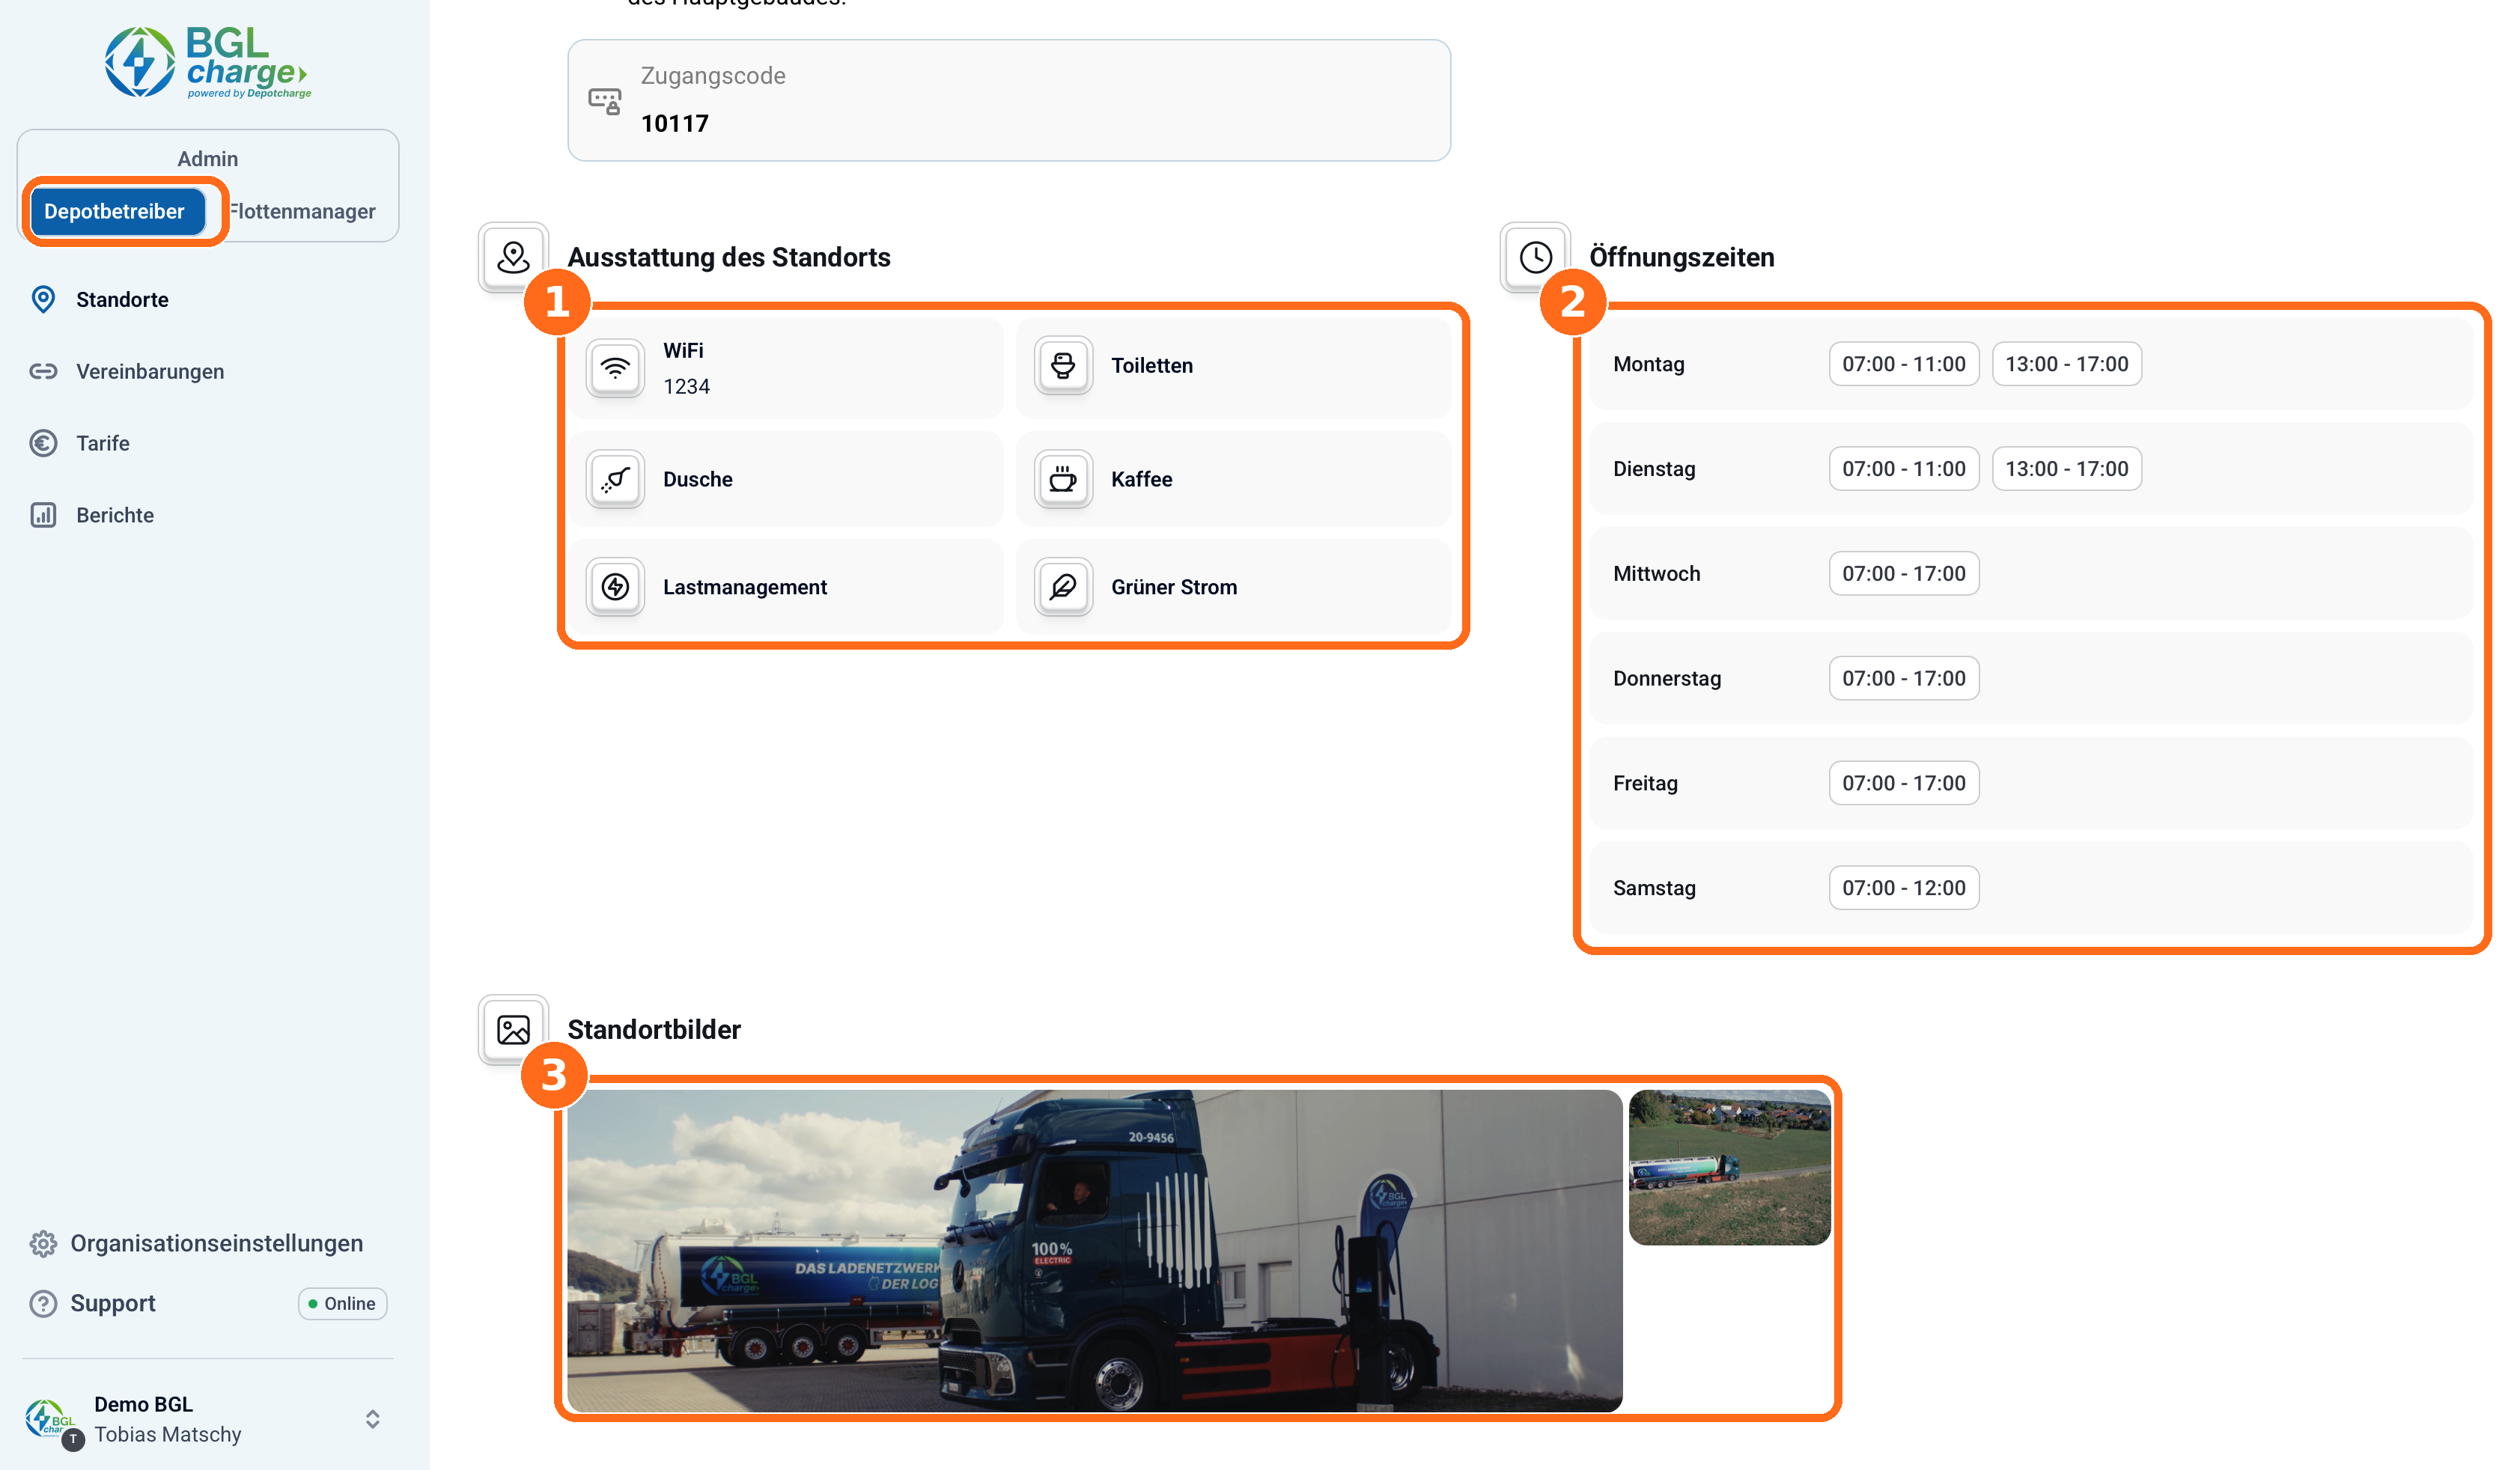Click the Standortbilder image icon
2520x1470 pixels.
pyautogui.click(x=513, y=1029)
